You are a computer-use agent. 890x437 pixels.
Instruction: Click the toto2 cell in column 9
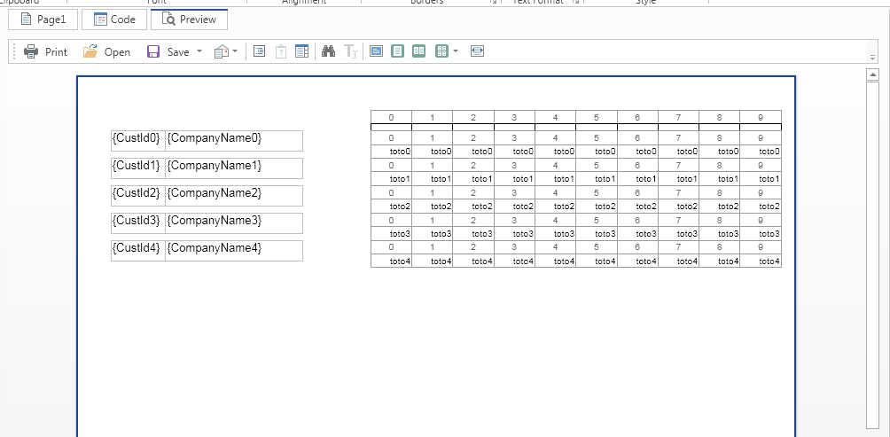(x=761, y=206)
